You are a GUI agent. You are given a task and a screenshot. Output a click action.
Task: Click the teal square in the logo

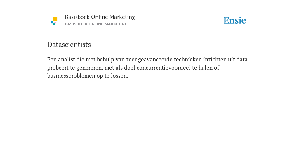click(x=54, y=24)
